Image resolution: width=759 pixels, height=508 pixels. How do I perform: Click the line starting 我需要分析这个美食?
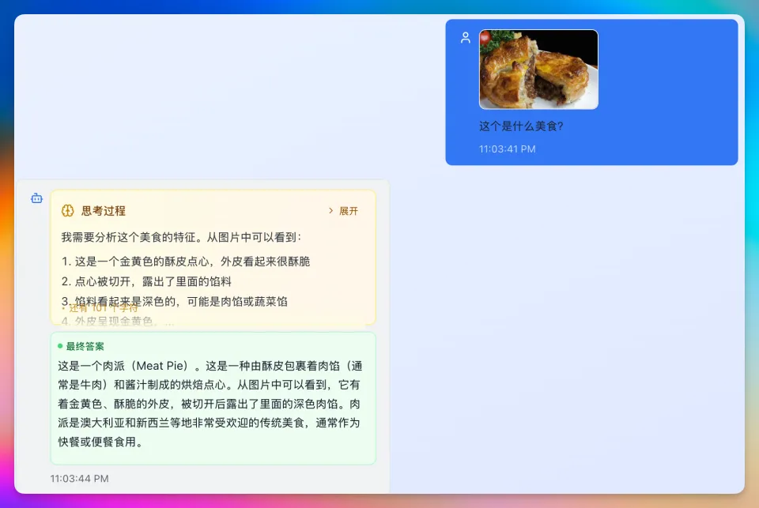pyautogui.click(x=181, y=236)
